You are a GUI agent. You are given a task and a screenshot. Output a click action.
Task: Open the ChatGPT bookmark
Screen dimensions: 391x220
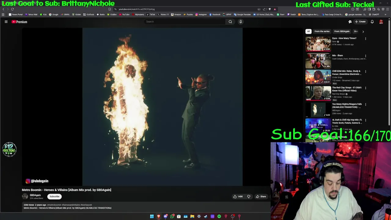(x=374, y=14)
